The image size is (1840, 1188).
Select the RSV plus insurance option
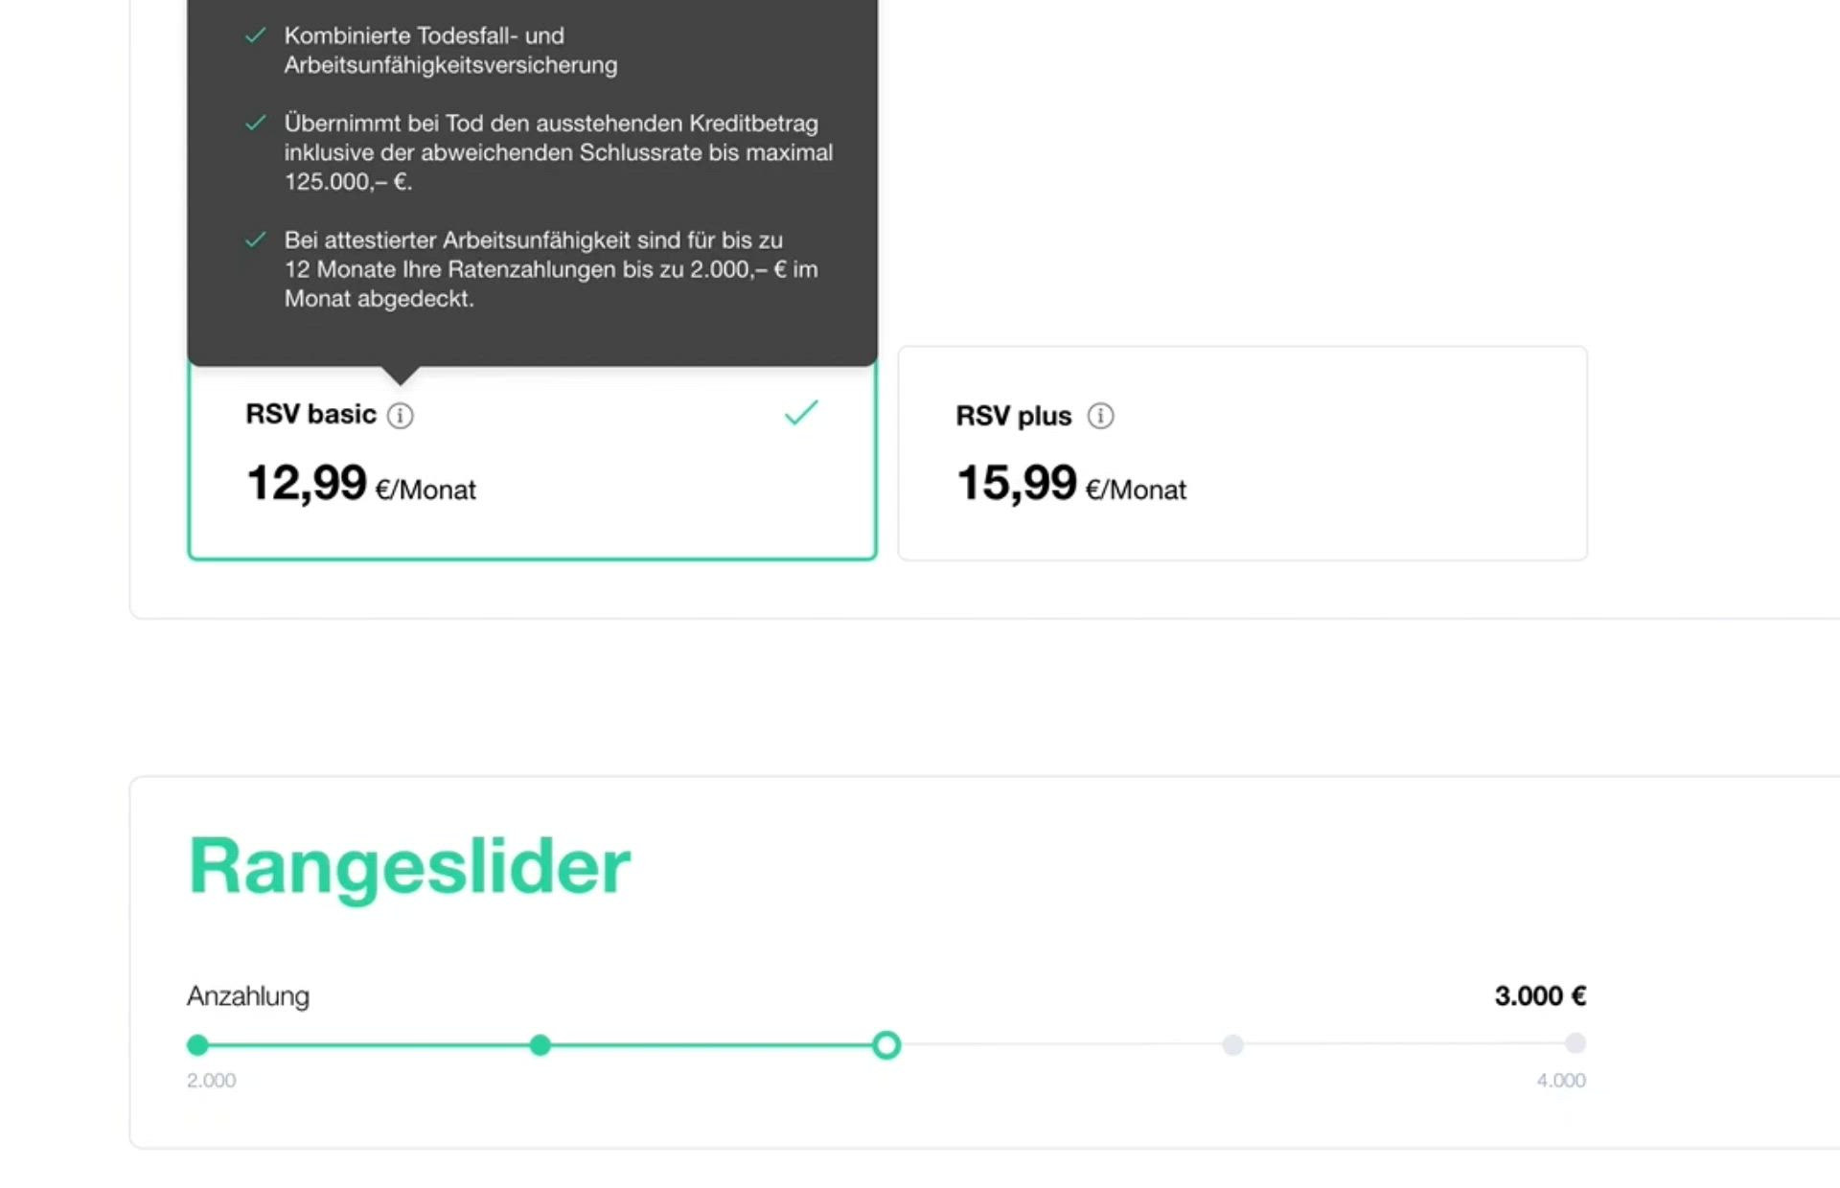click(1242, 453)
